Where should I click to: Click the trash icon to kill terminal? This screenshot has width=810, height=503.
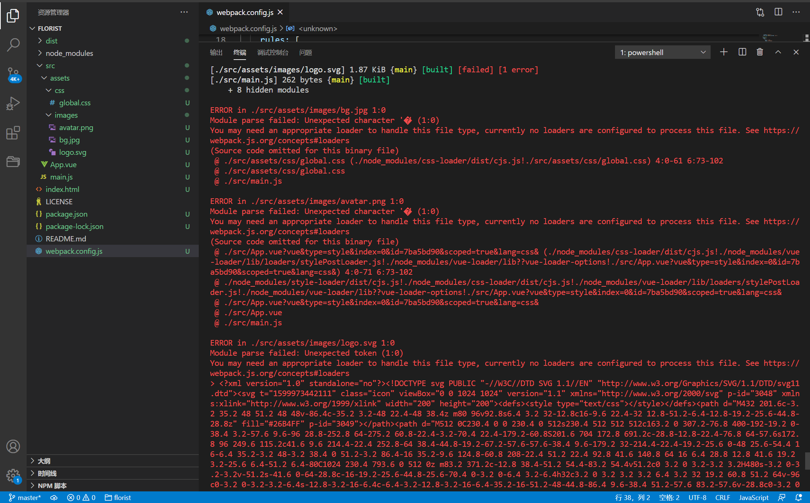coord(760,52)
